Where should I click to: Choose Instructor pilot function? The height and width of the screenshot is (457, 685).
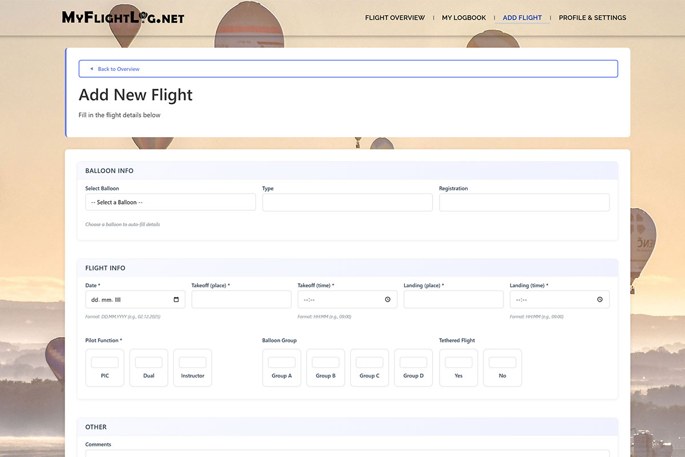192,367
